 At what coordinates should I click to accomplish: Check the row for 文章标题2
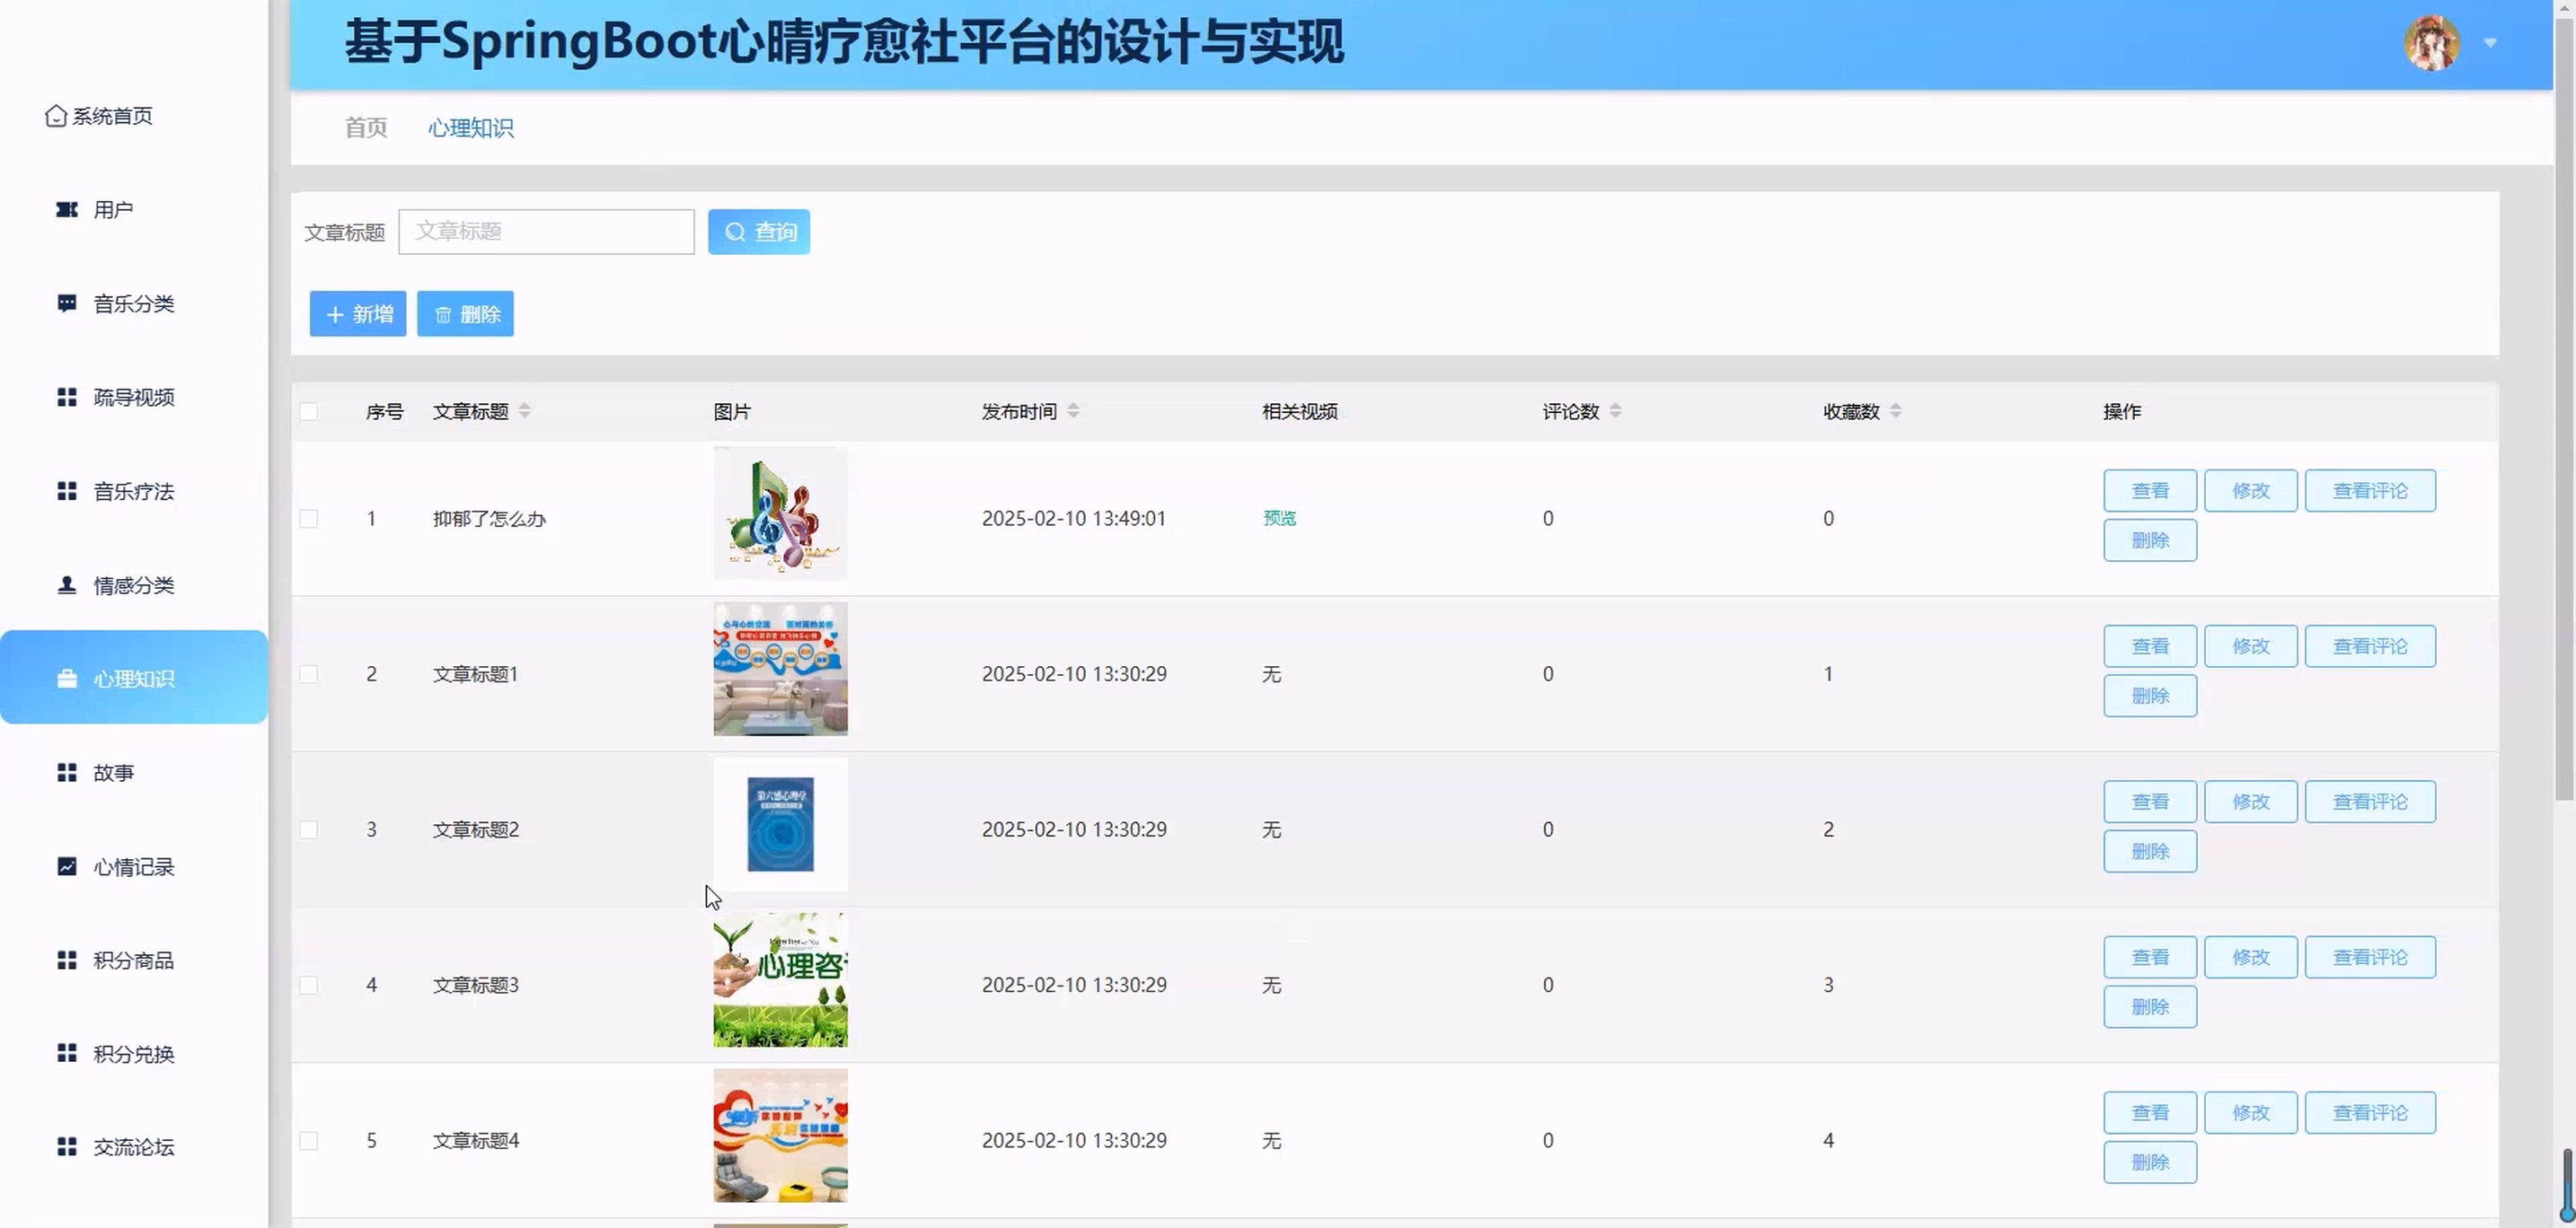click(x=309, y=829)
